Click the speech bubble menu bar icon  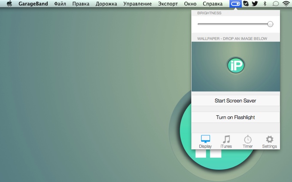point(276,4)
